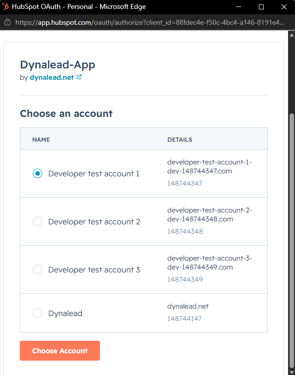Click the domain developer-test-account-2-dev-148744348.com
Screen dimensions: 295x375
210,214
